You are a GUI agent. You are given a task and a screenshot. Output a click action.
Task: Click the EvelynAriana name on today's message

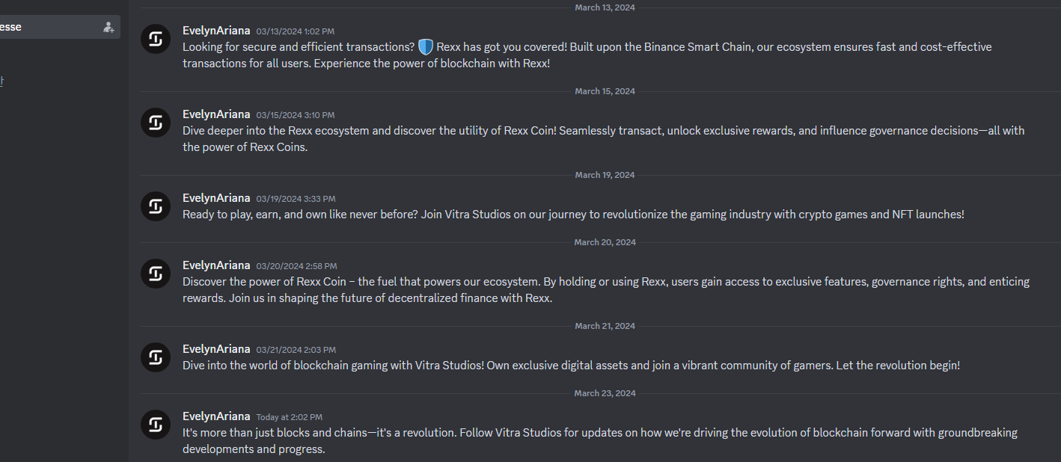[x=216, y=416]
